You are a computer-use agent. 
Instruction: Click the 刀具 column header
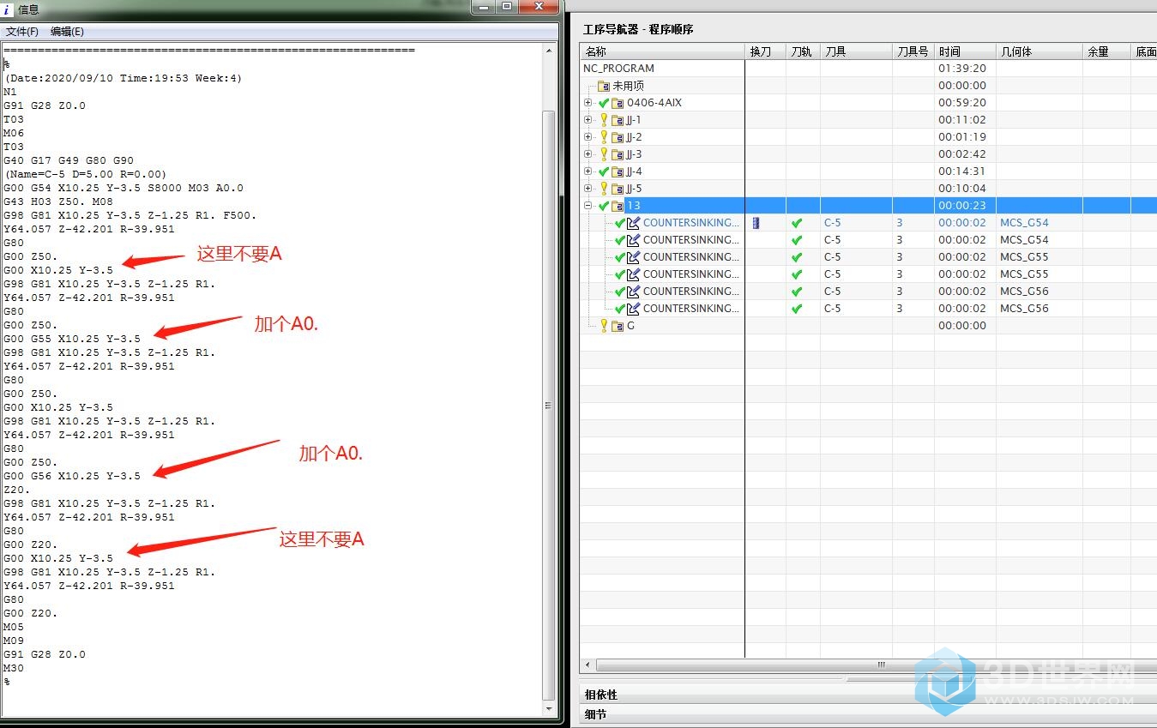[x=856, y=51]
